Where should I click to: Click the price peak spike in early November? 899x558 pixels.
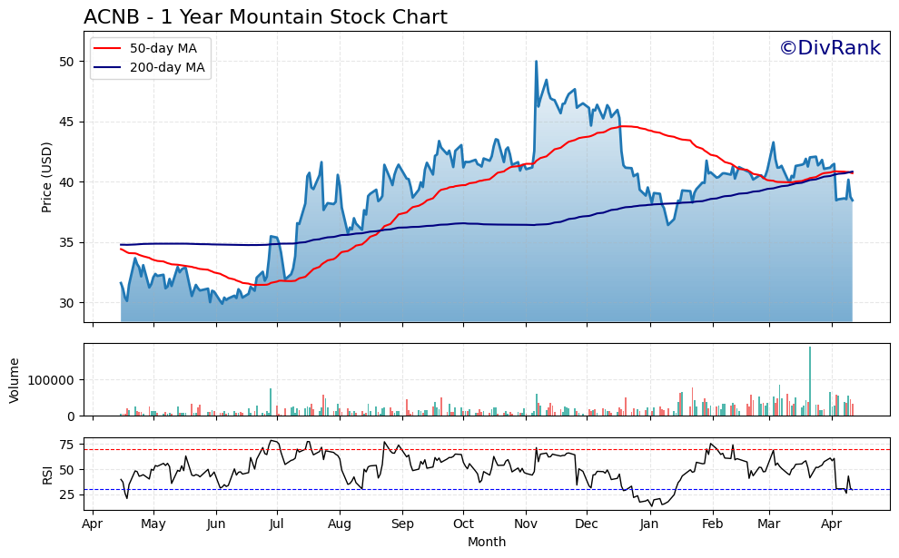click(536, 63)
